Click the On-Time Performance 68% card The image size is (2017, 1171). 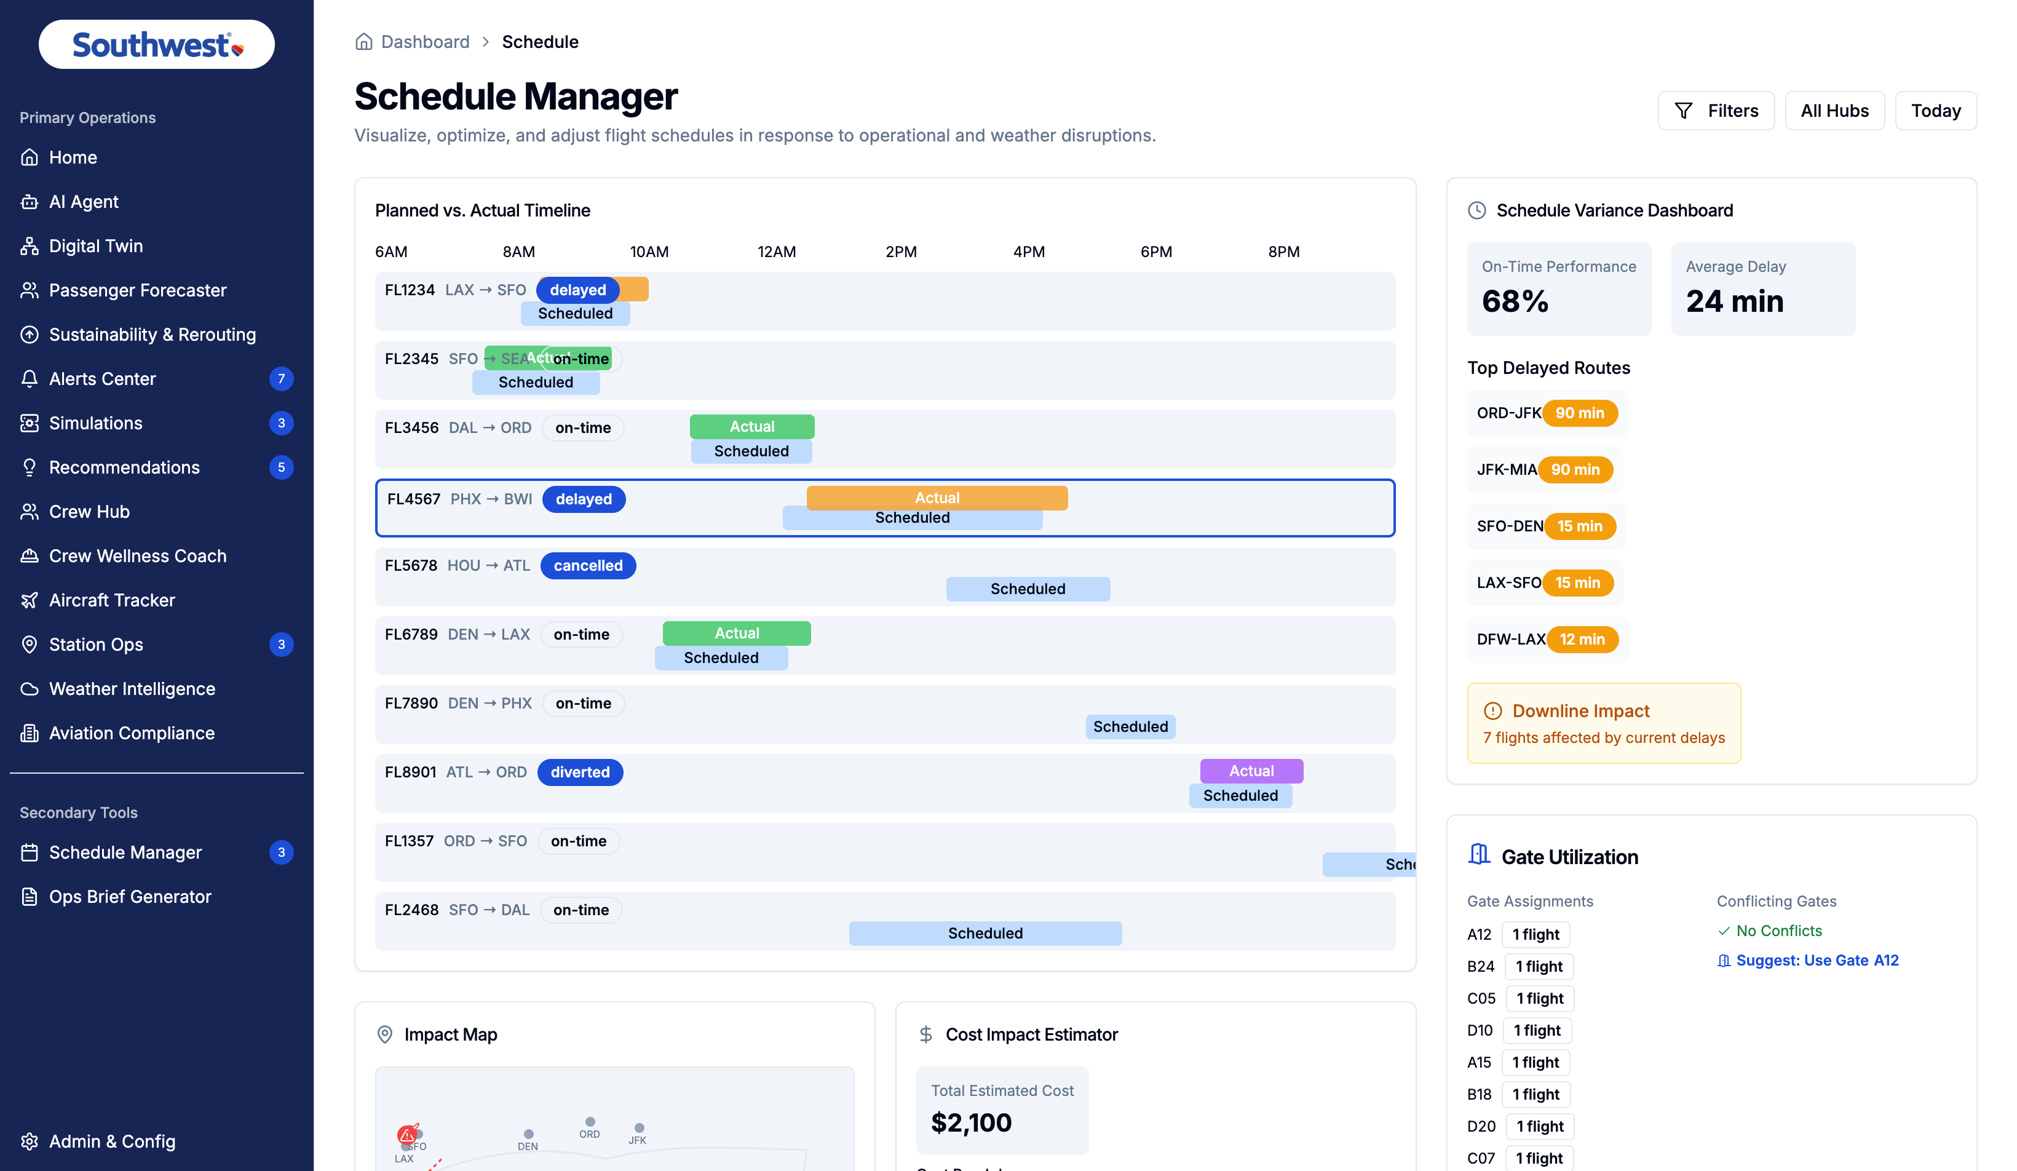(x=1559, y=289)
